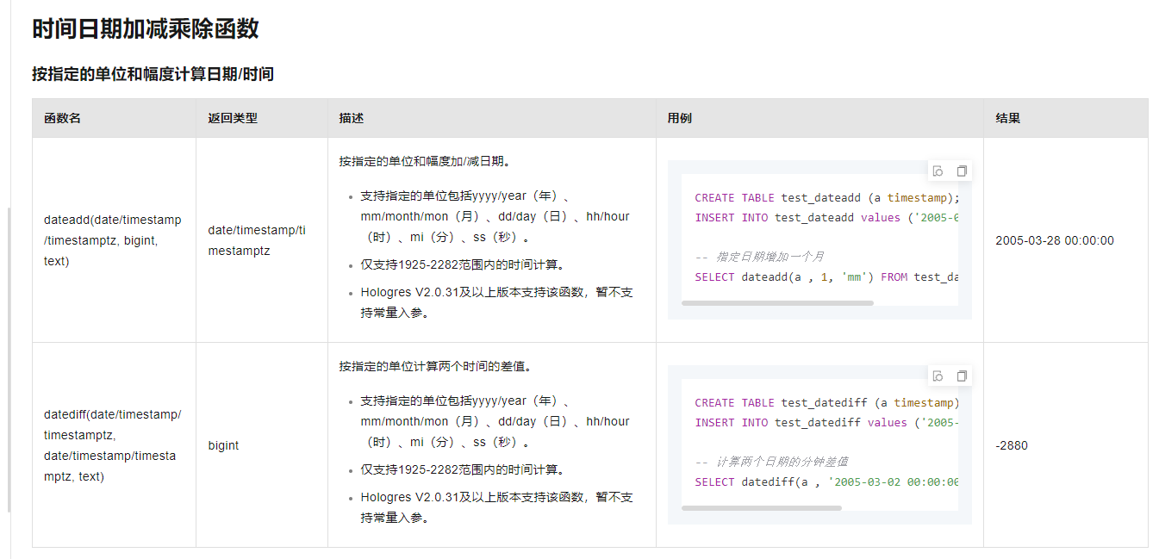Select the 函数名 column header

pyautogui.click(x=62, y=118)
